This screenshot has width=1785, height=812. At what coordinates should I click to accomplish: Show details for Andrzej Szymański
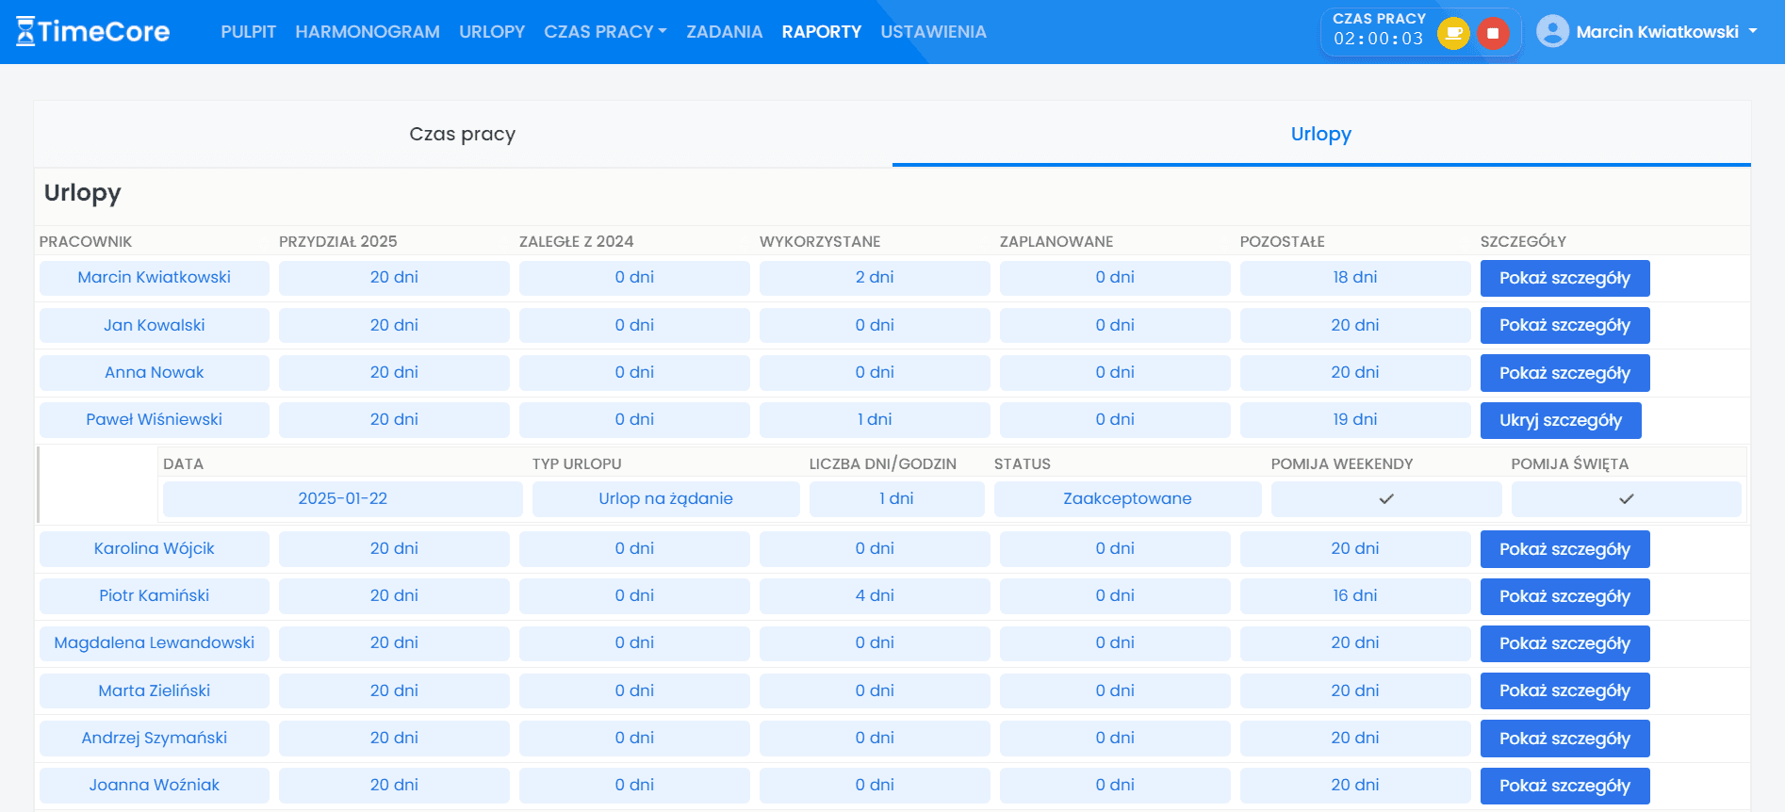pyautogui.click(x=1564, y=739)
